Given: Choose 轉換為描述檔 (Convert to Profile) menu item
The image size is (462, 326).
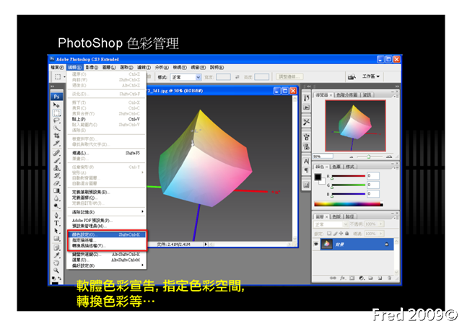Looking at the screenshot, I should coord(107,246).
